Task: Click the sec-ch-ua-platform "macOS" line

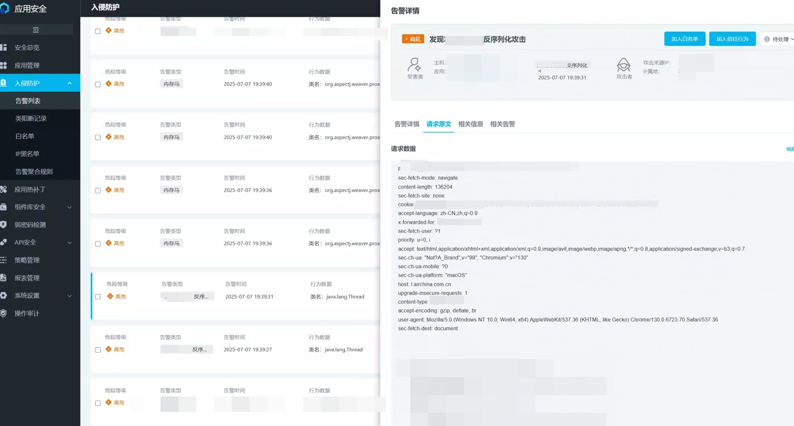Action: point(432,275)
